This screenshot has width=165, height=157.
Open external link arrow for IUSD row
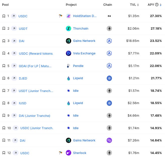(14, 103)
